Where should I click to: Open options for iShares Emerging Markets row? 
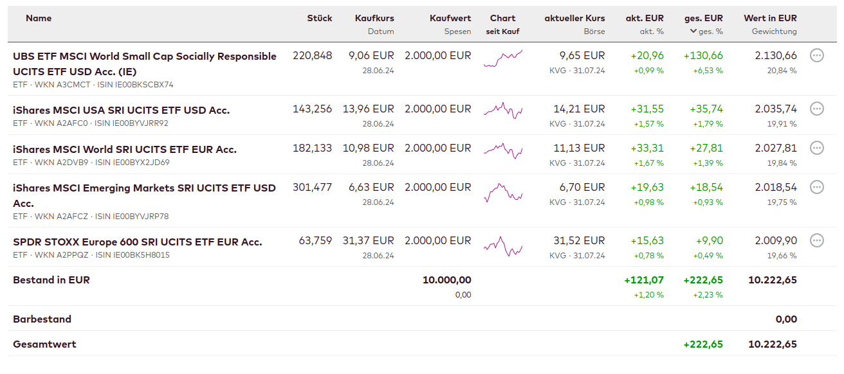click(816, 187)
